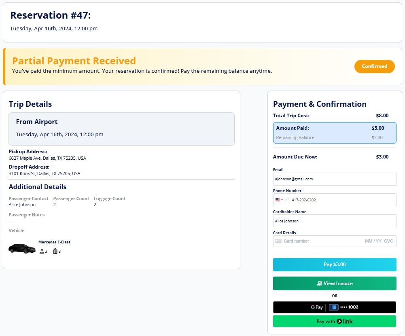The image size is (405, 336).
Task: Pay using the Pay with link button
Action: [x=335, y=321]
